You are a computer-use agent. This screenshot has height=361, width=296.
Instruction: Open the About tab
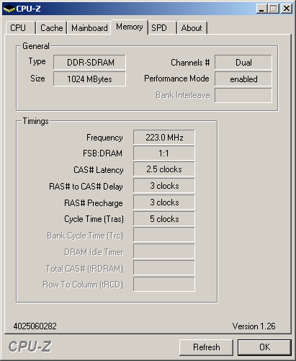pos(192,28)
